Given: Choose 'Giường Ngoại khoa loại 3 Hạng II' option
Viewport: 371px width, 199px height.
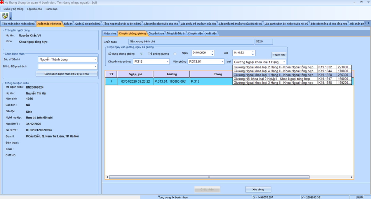Looking at the screenshot, I should (x=292, y=83).
